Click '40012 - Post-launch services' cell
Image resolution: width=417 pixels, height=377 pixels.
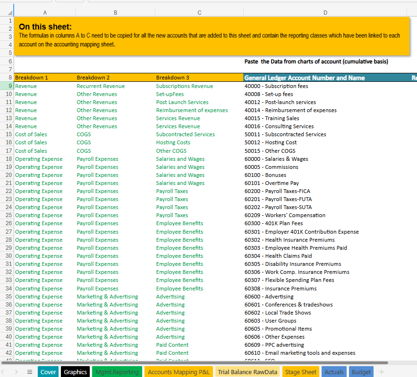(325, 102)
